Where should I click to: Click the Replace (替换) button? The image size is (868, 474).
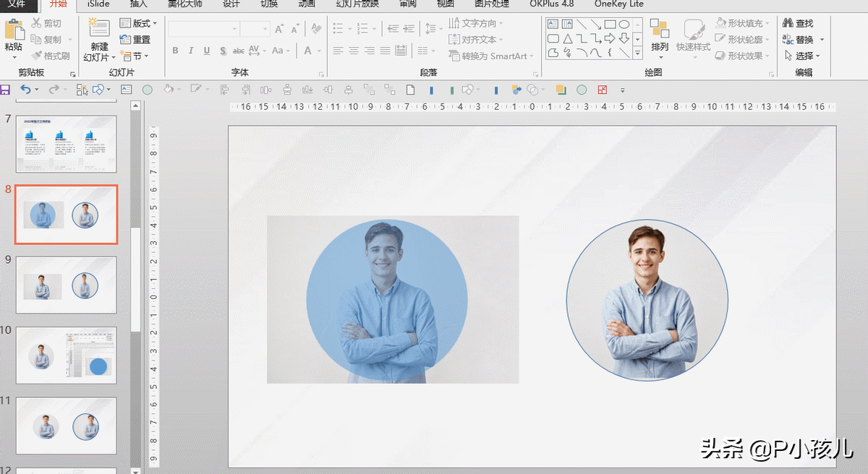[798, 40]
